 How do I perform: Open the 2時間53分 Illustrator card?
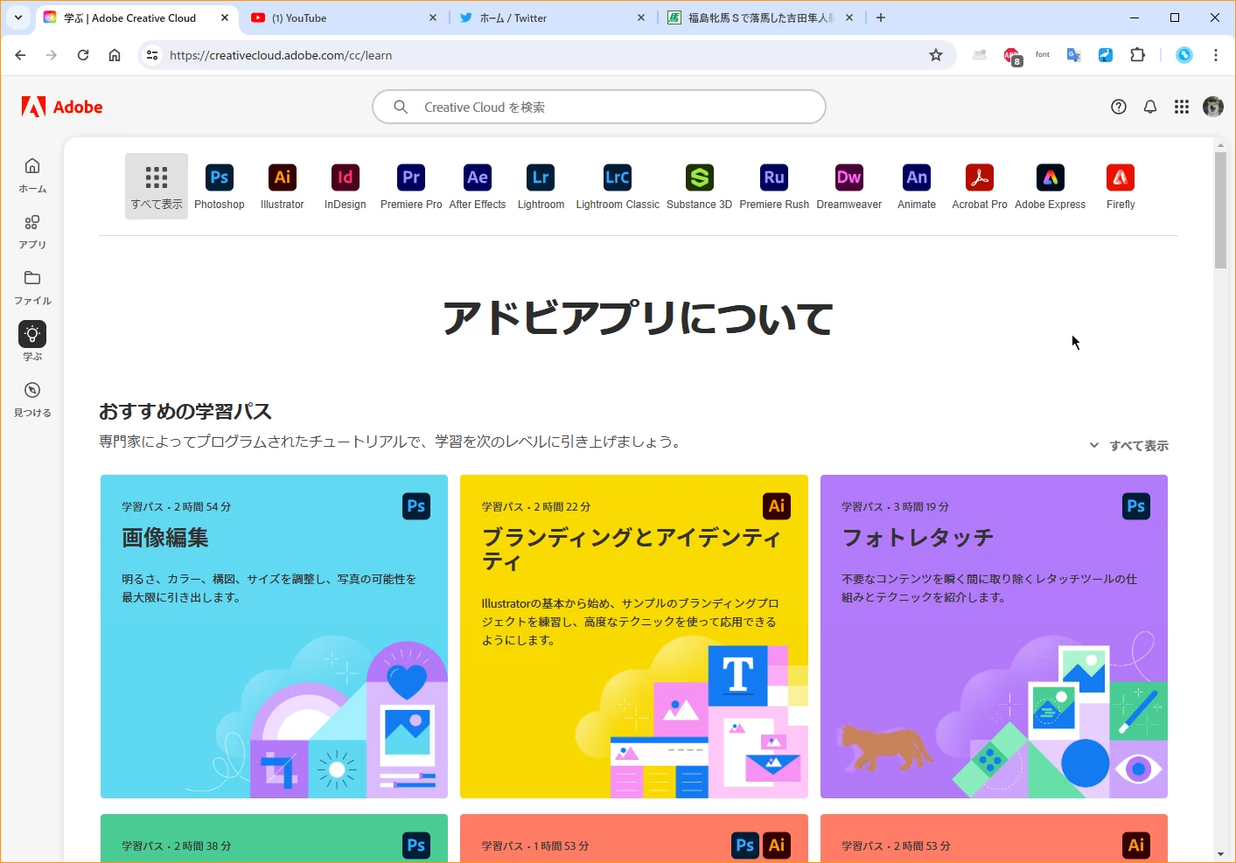point(994,838)
